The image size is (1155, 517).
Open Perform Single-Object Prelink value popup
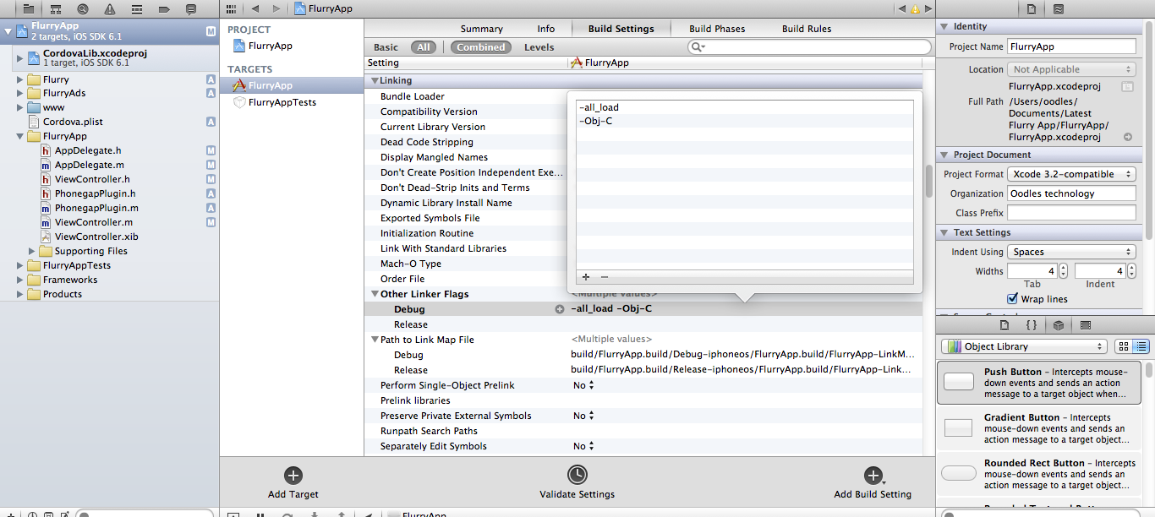click(583, 385)
